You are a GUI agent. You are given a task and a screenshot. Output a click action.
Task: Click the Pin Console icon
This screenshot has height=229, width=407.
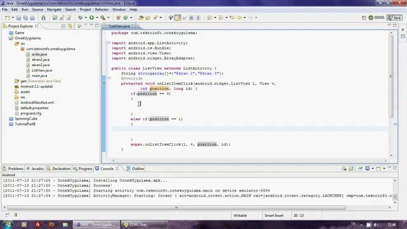tap(361, 169)
